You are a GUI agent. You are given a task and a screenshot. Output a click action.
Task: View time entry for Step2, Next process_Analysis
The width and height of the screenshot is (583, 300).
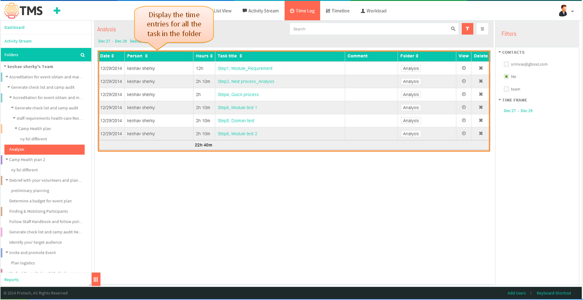pyautogui.click(x=464, y=81)
